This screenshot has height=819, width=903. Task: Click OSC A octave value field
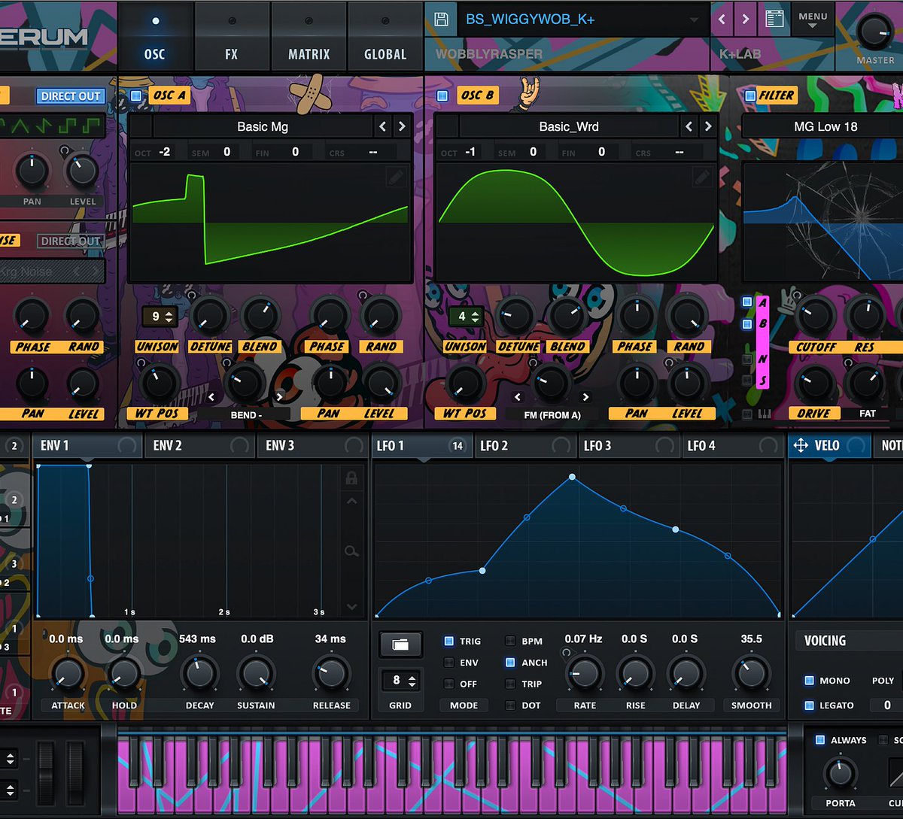click(165, 152)
